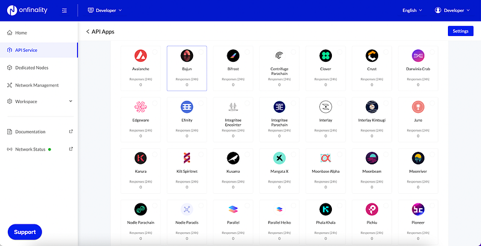Select the Bajun card radio button
481x246 pixels.
coord(201,52)
